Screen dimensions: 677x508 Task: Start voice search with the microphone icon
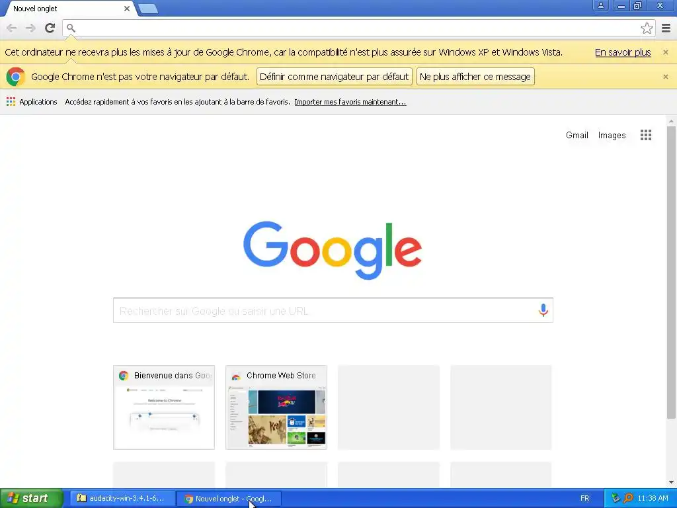click(543, 310)
